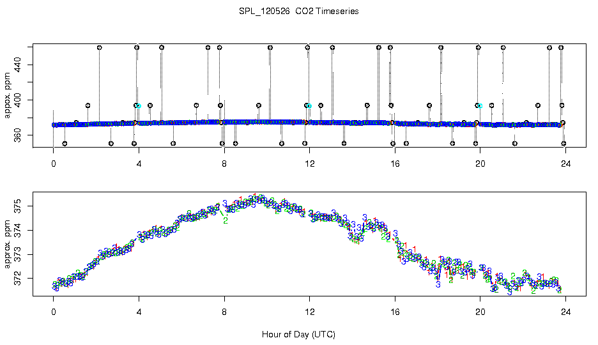Select the cyan marker near hour 20
This screenshot has width=598, height=345.
coord(480,106)
